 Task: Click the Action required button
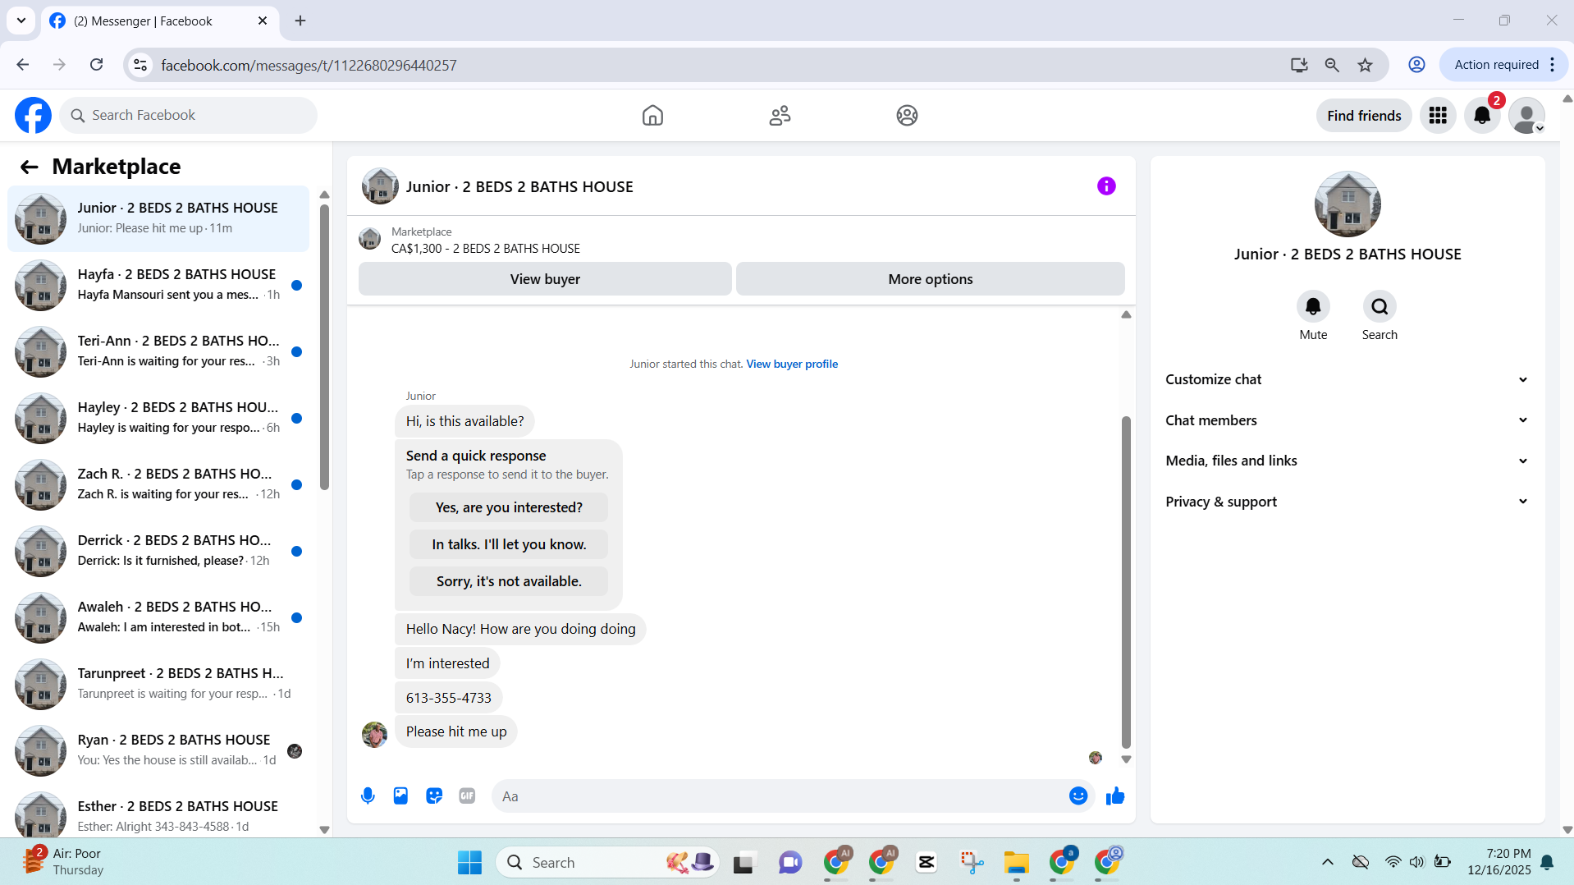(1503, 65)
